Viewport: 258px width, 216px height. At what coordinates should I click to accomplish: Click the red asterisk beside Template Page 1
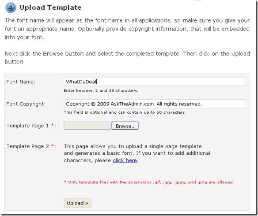click(53, 125)
